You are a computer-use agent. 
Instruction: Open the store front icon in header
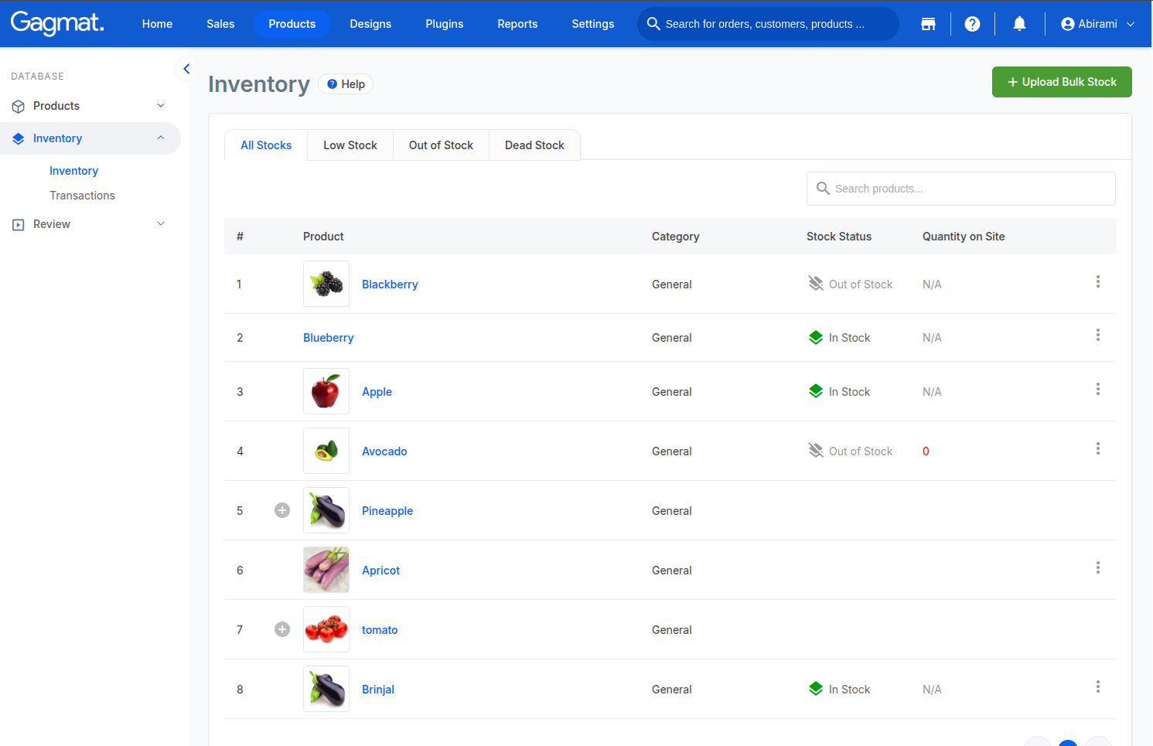[x=928, y=24]
